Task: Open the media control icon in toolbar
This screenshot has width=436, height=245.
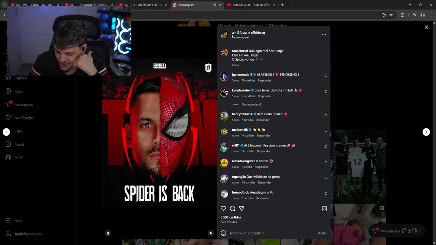Action: (x=415, y=15)
